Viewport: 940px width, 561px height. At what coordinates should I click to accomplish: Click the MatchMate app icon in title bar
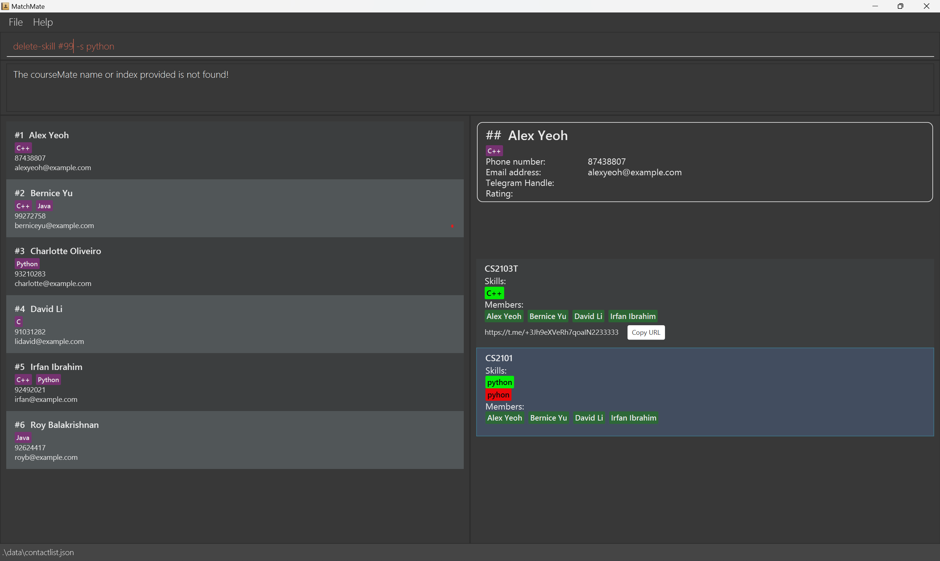click(5, 6)
